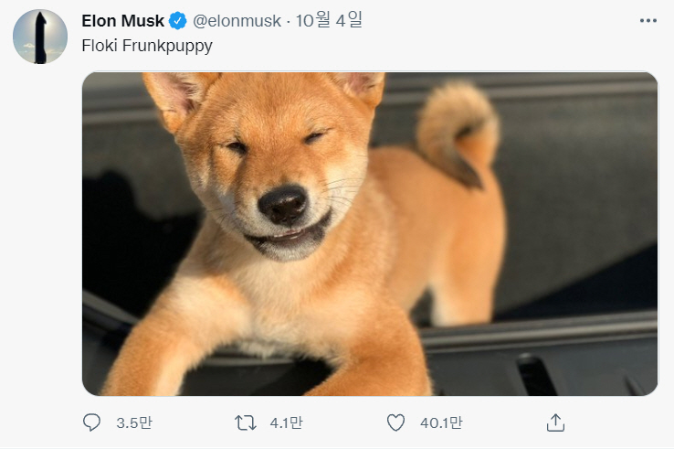This screenshot has width=674, height=449.
Task: Open Elon Musk's rocket profile picture
Action: point(40,37)
